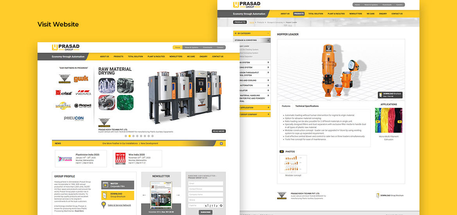457x215 pixels.
Task: Click the plastic bottles image tile in banner
Action: tap(107, 85)
